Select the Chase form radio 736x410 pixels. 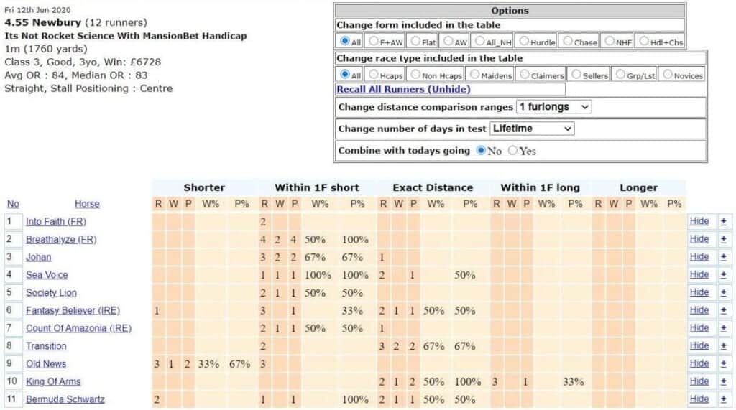pyautogui.click(x=568, y=41)
